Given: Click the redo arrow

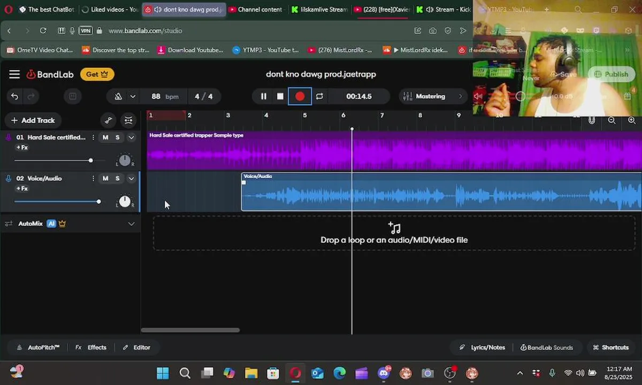Looking at the screenshot, I should (x=31, y=96).
